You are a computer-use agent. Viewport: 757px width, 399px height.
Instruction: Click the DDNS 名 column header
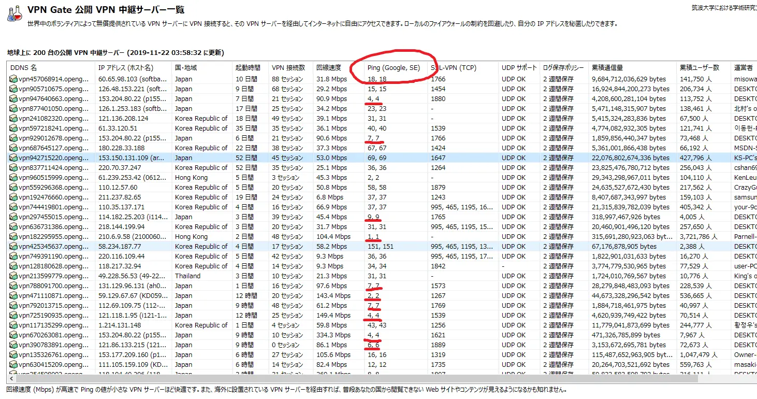coord(24,68)
